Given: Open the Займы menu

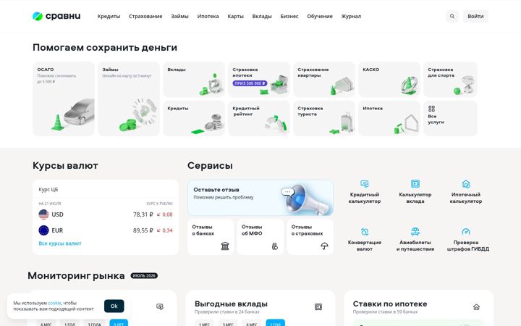Looking at the screenshot, I should click(x=179, y=16).
